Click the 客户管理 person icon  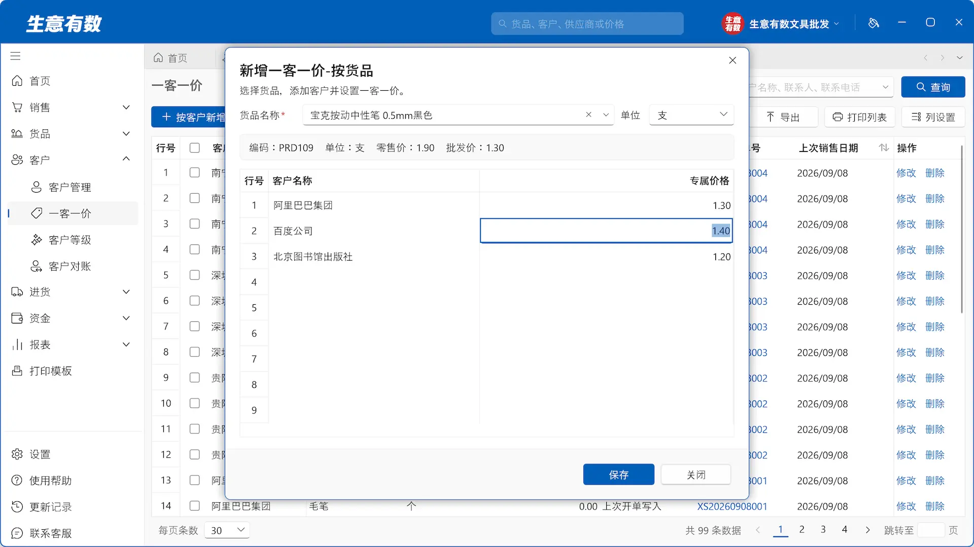(x=37, y=188)
